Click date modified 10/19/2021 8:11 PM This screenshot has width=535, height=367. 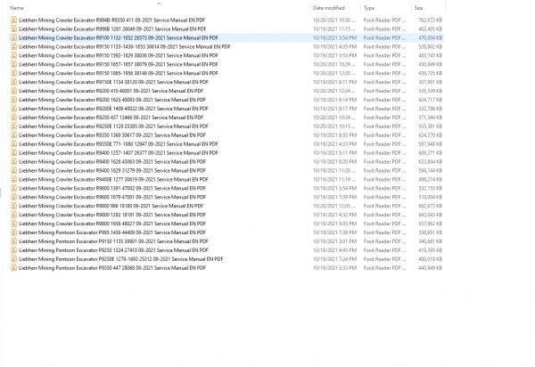click(x=334, y=82)
